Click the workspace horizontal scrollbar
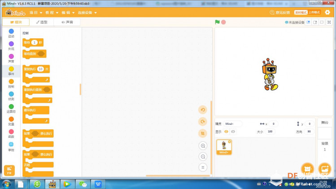The image size is (336, 189). click(178, 176)
